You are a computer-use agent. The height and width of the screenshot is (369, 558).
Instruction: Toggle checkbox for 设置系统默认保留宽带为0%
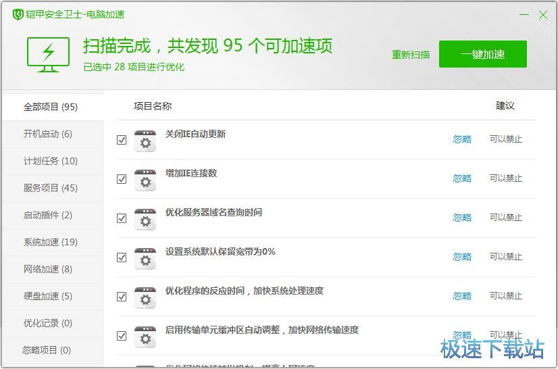tap(122, 257)
